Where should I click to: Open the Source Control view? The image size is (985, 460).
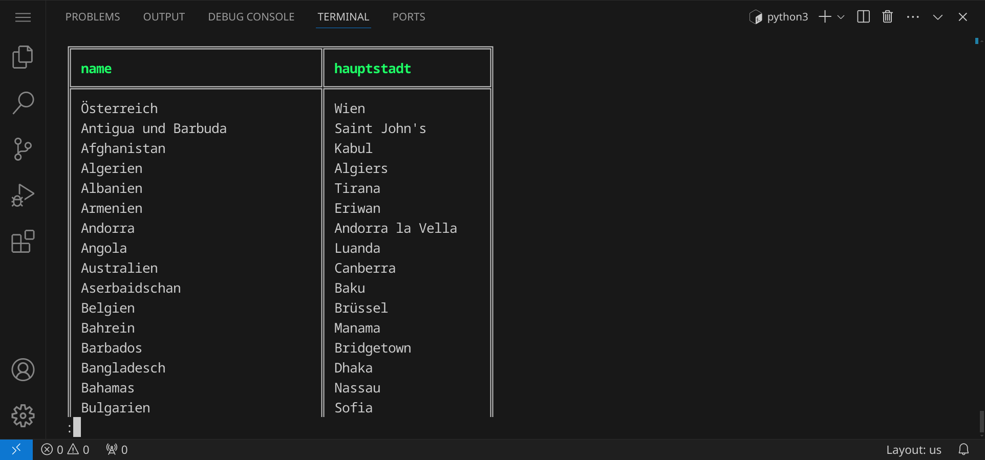pos(23,149)
